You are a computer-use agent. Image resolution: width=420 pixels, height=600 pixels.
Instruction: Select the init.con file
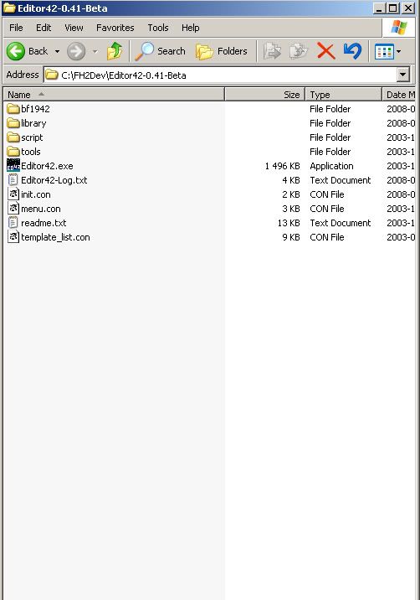[35, 194]
